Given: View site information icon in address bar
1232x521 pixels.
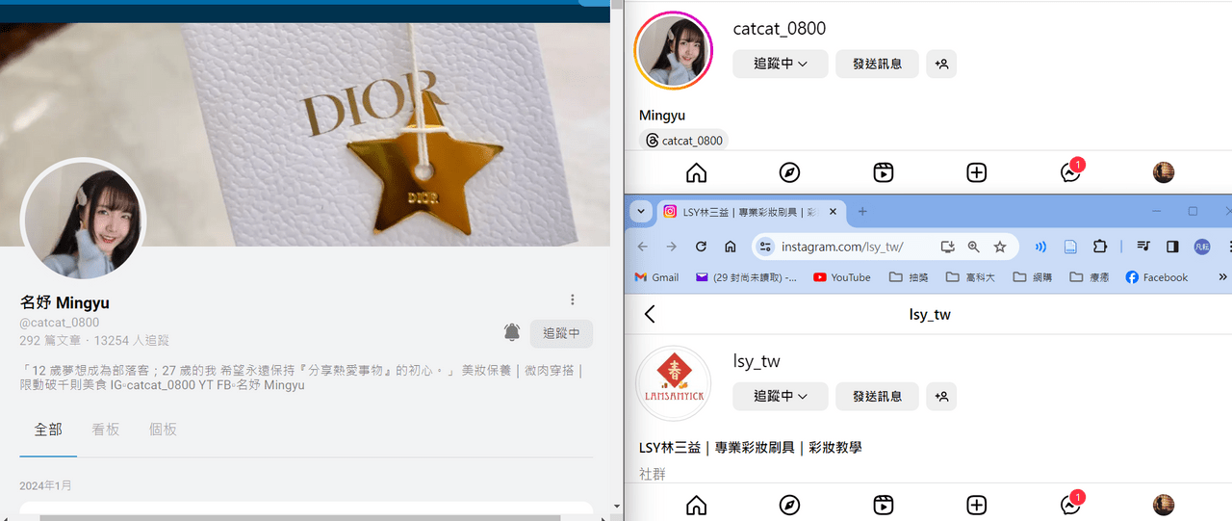Looking at the screenshot, I should pos(765,247).
